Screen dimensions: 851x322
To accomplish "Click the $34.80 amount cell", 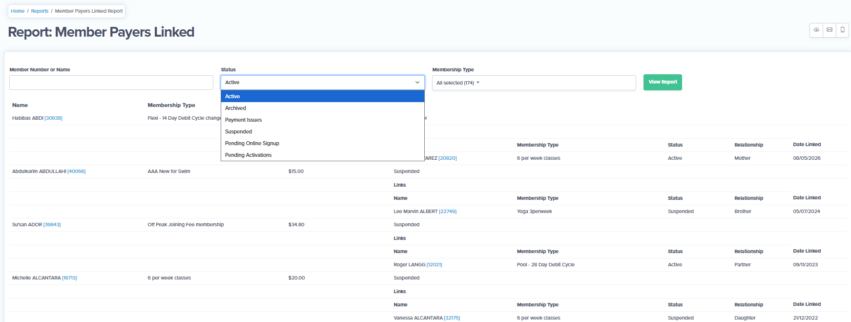I will coord(296,225).
